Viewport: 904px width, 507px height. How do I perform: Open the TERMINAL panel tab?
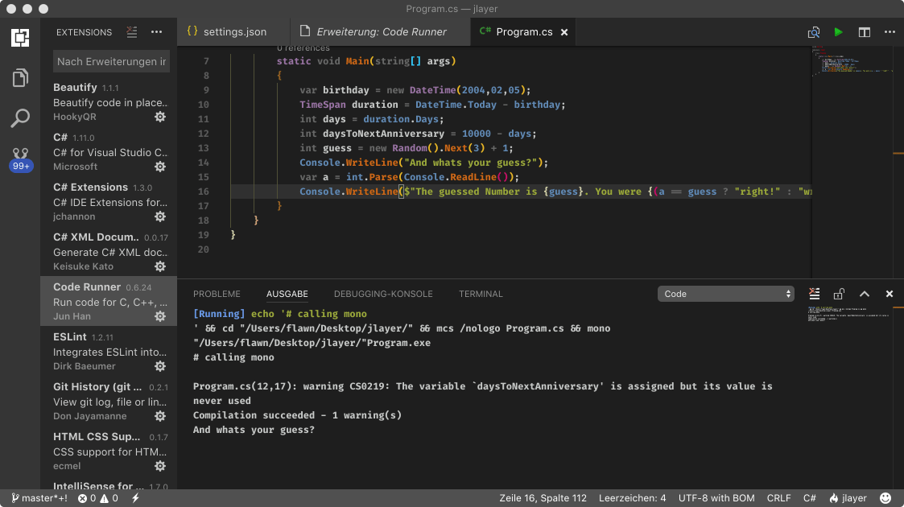click(481, 294)
